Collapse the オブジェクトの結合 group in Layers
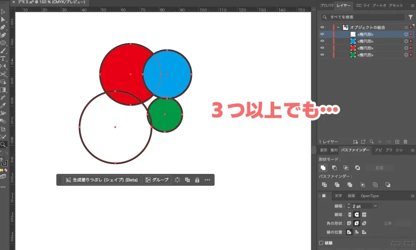Screen dimensions: 416x250 [x=338, y=27]
